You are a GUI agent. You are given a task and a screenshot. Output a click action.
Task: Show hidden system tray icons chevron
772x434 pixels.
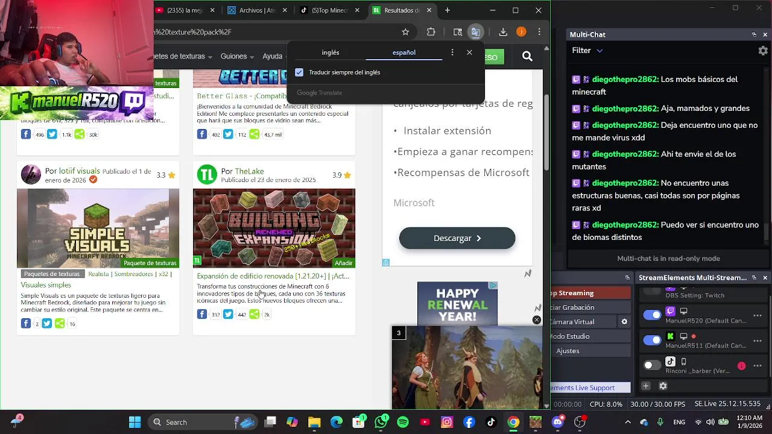(628, 422)
